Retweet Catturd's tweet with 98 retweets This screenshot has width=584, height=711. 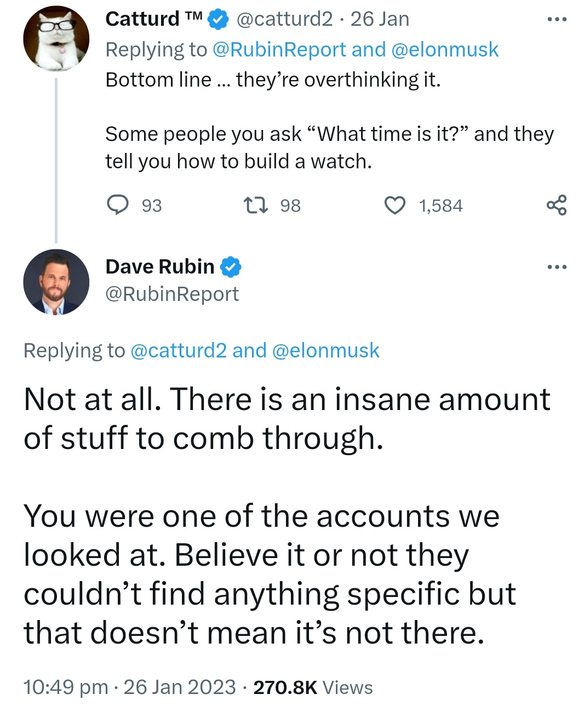point(255,205)
